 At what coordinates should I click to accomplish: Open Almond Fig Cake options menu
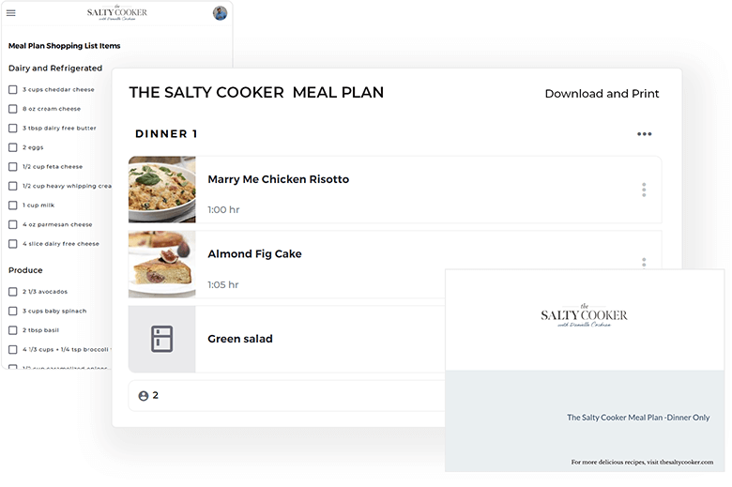pos(644,263)
